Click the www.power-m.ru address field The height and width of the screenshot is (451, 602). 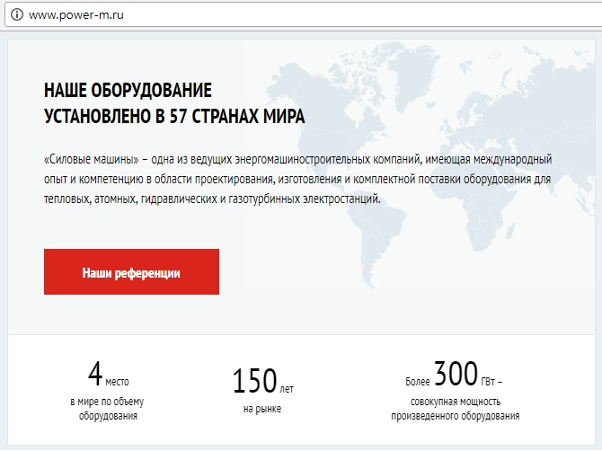[304, 15]
